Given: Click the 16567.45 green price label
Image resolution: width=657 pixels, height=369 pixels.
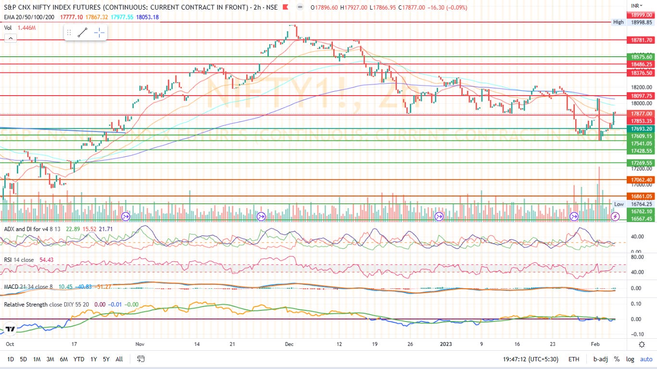Looking at the screenshot, I should [641, 219].
